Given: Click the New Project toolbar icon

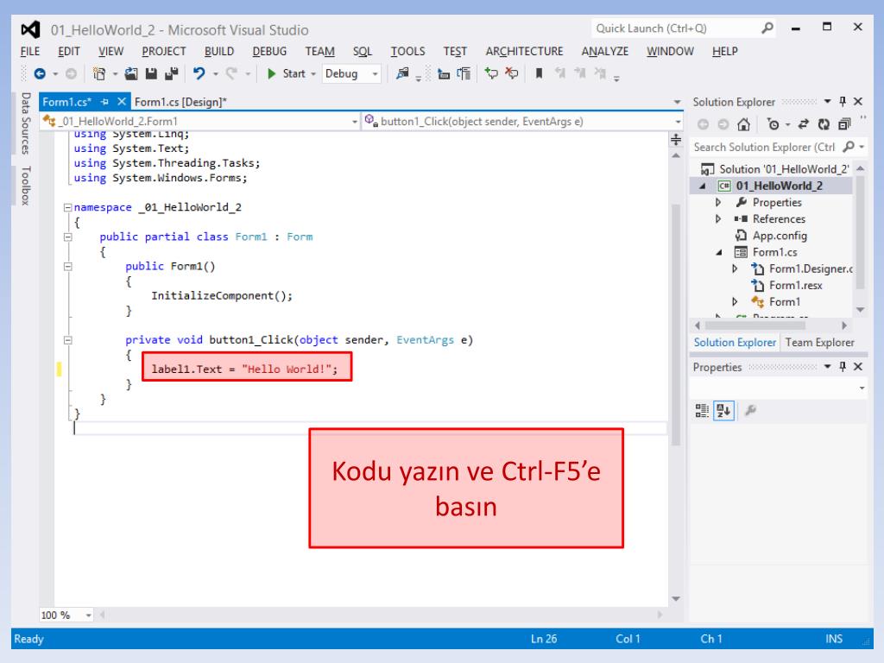Looking at the screenshot, I should (x=99, y=74).
